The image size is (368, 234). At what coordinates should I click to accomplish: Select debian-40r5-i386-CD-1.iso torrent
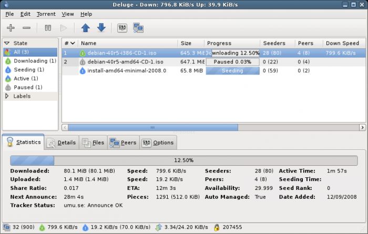pos(122,53)
